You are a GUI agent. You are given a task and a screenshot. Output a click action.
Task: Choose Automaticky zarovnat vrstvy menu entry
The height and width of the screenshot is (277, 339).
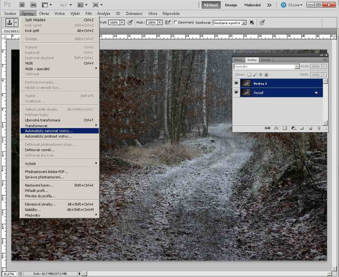(49, 131)
